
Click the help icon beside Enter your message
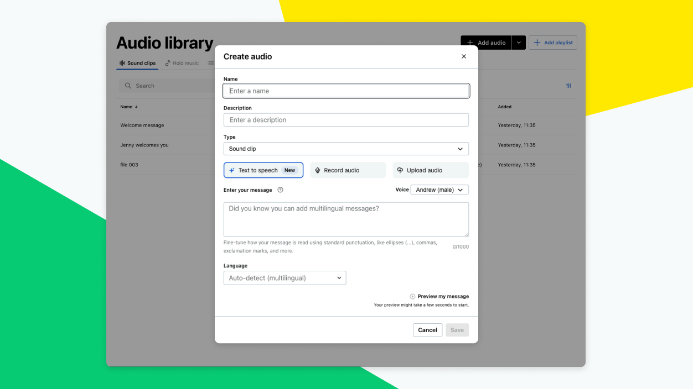[280, 190]
